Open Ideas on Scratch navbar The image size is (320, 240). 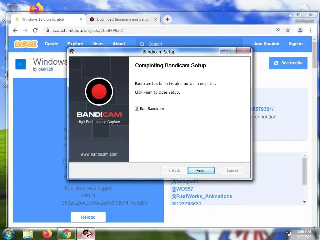98,44
